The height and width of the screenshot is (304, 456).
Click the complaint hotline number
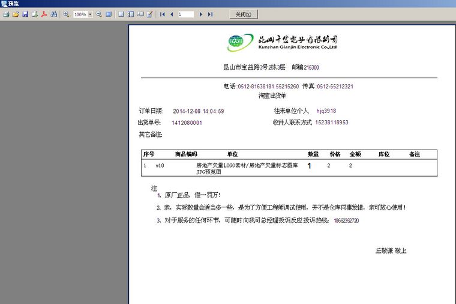click(346, 220)
